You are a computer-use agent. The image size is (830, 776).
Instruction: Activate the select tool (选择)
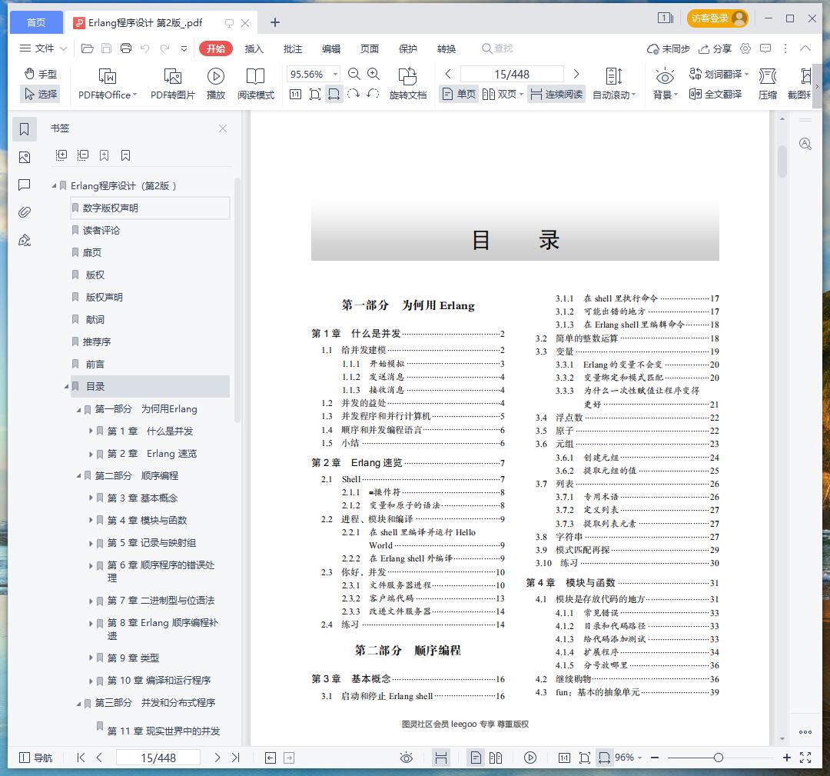pos(41,94)
